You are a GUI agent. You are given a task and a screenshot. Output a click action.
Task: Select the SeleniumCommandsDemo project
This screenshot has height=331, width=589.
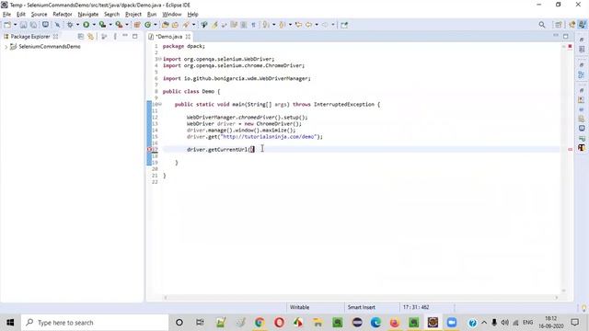50,47
